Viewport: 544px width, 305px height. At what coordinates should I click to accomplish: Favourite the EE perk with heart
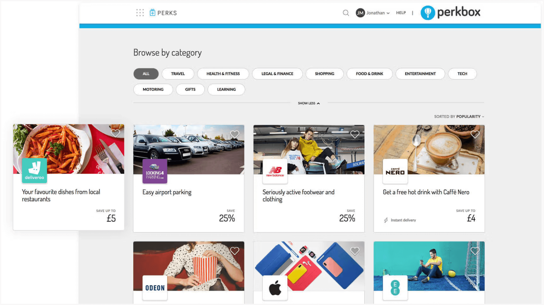(475, 251)
